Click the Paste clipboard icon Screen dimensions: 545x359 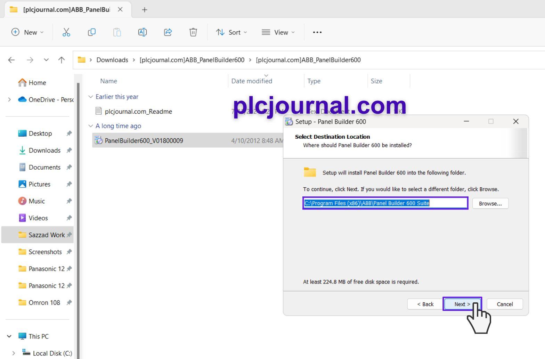117,32
